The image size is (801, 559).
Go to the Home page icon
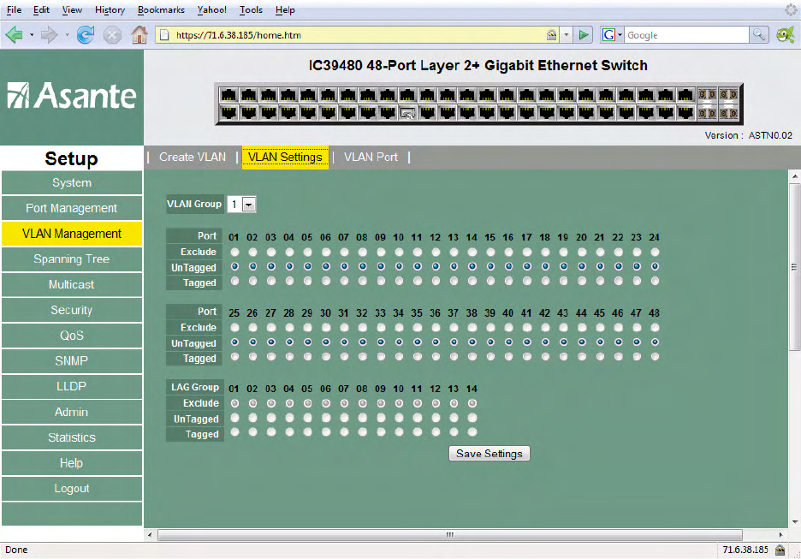pyautogui.click(x=139, y=34)
